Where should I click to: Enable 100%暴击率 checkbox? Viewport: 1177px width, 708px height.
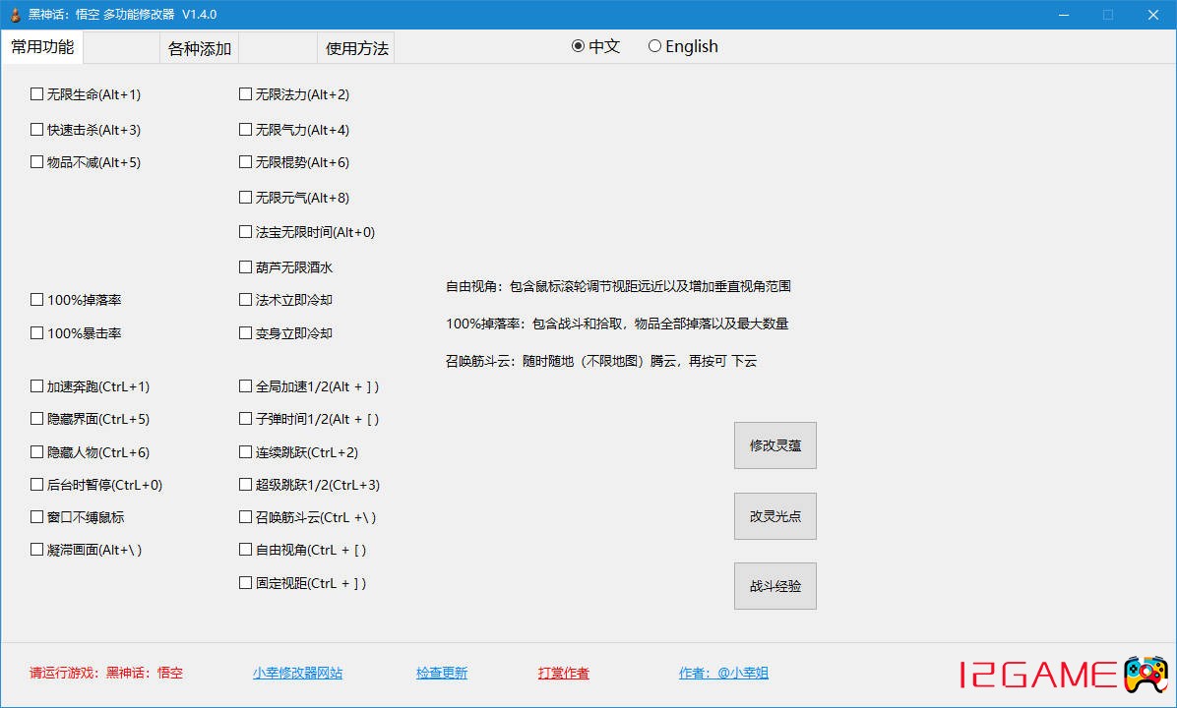[36, 332]
